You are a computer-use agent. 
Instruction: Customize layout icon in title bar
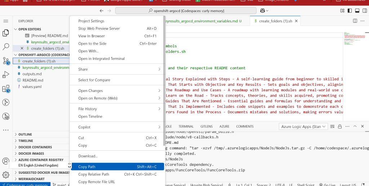[342, 10]
